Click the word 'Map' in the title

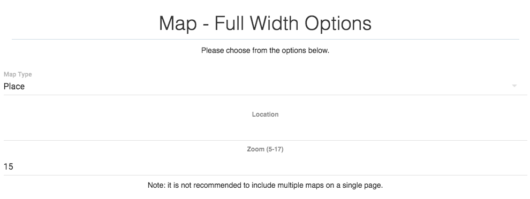click(x=178, y=24)
